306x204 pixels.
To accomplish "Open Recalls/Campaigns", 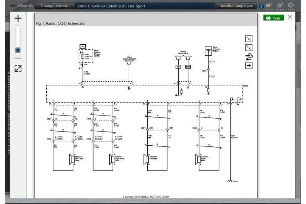I will pos(236,6).
